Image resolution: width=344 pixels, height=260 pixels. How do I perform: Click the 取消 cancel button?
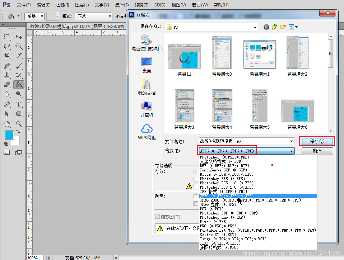tap(317, 151)
